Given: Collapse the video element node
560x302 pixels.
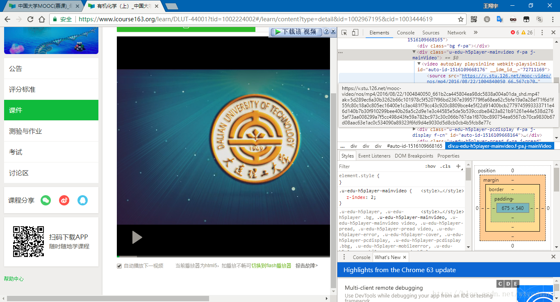Looking at the screenshot, I should pos(419,64).
